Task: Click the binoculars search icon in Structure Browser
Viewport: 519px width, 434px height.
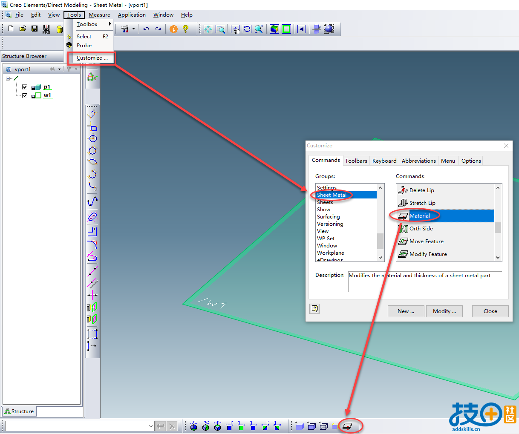Action: coord(52,69)
